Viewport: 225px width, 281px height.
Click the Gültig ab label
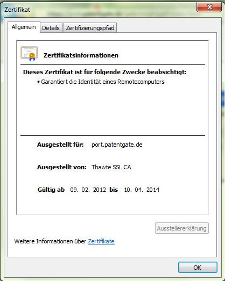pos(51,190)
